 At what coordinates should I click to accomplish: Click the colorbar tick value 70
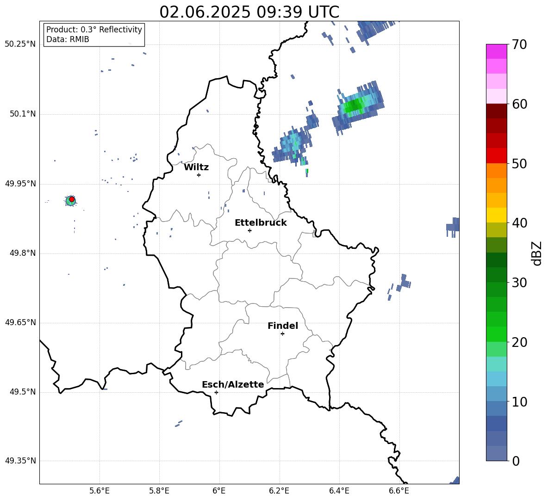[519, 44]
